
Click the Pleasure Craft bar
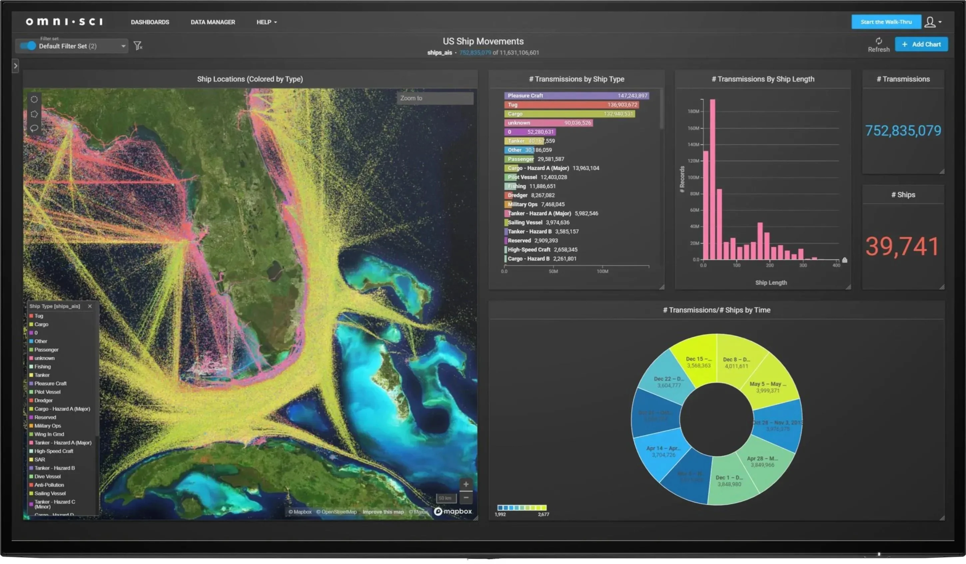point(577,96)
